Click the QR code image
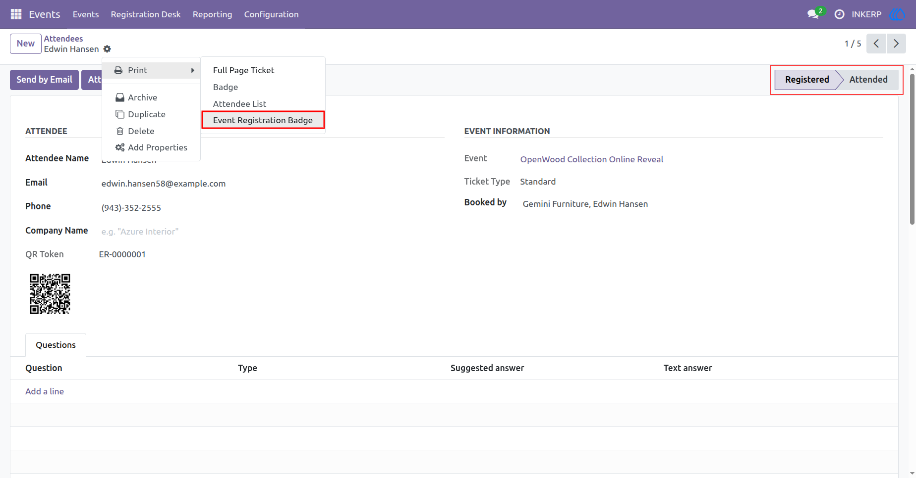916x478 pixels. pyautogui.click(x=50, y=294)
